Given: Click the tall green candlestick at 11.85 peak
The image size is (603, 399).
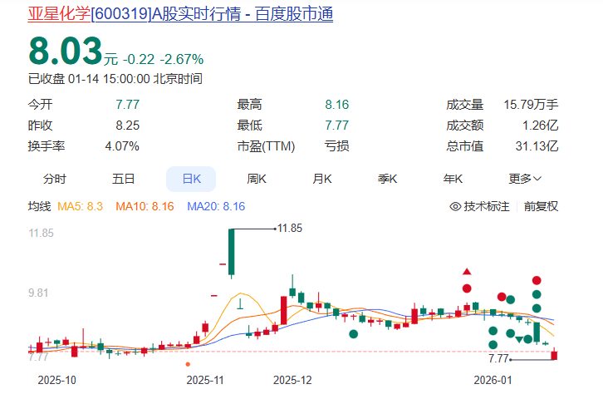Looking at the screenshot, I should click(x=231, y=252).
